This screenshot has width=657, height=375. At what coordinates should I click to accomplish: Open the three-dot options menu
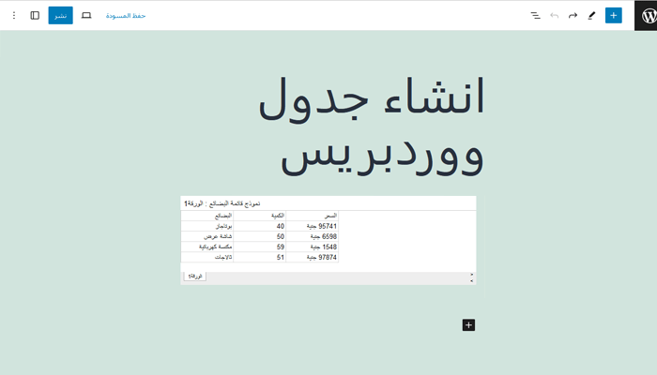[14, 16]
